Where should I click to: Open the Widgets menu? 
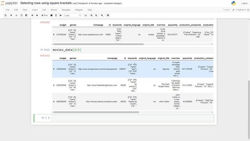(x=79, y=10)
